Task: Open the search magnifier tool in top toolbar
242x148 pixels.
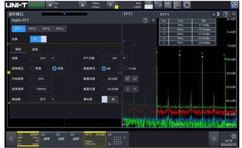Action: coord(187,5)
